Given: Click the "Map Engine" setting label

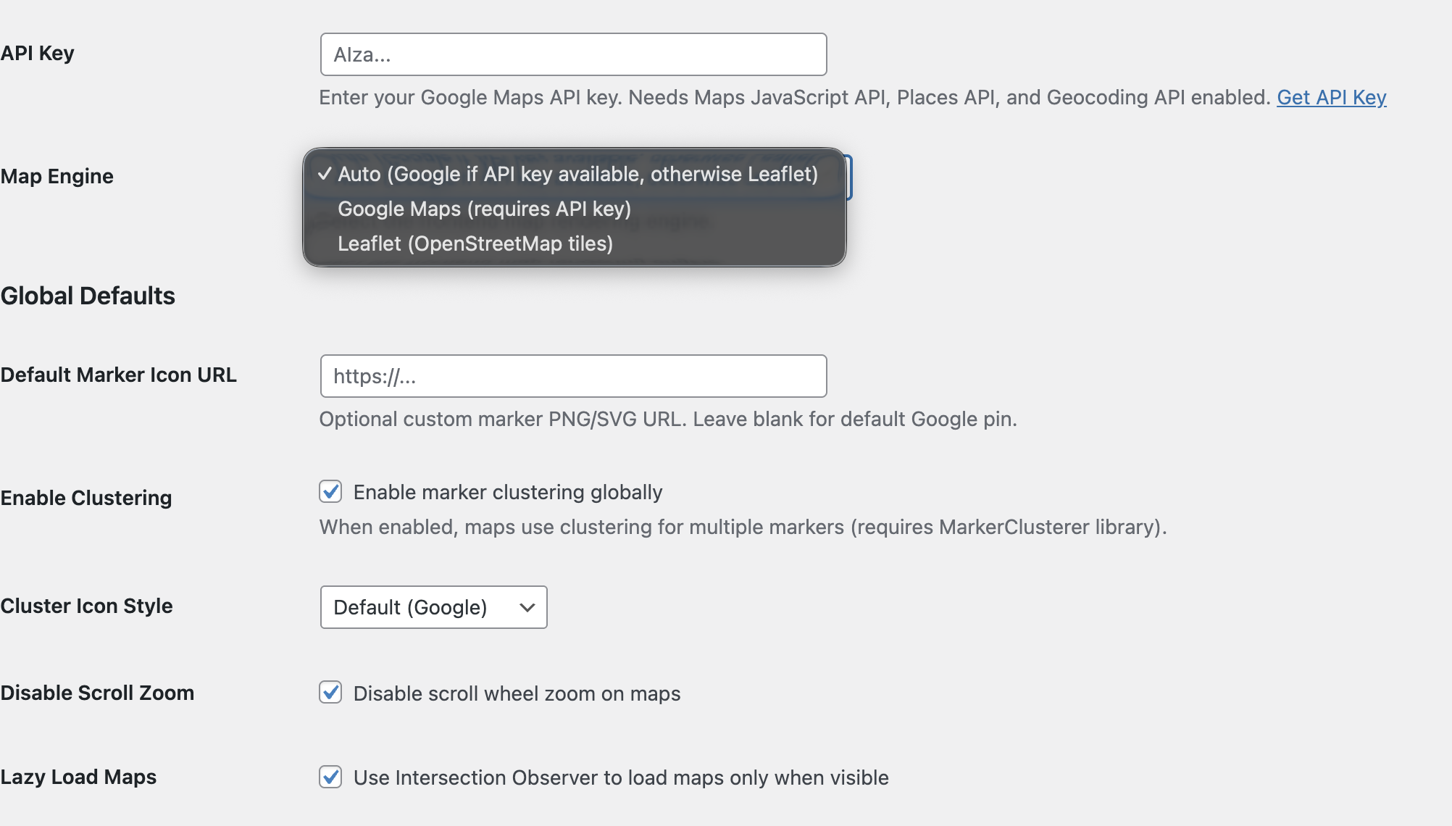Looking at the screenshot, I should click(57, 175).
